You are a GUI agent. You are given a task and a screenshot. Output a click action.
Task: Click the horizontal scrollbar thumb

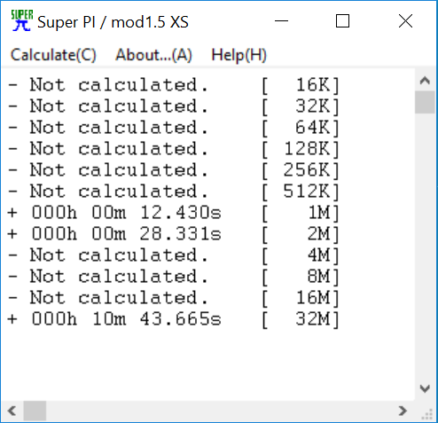pos(35,411)
